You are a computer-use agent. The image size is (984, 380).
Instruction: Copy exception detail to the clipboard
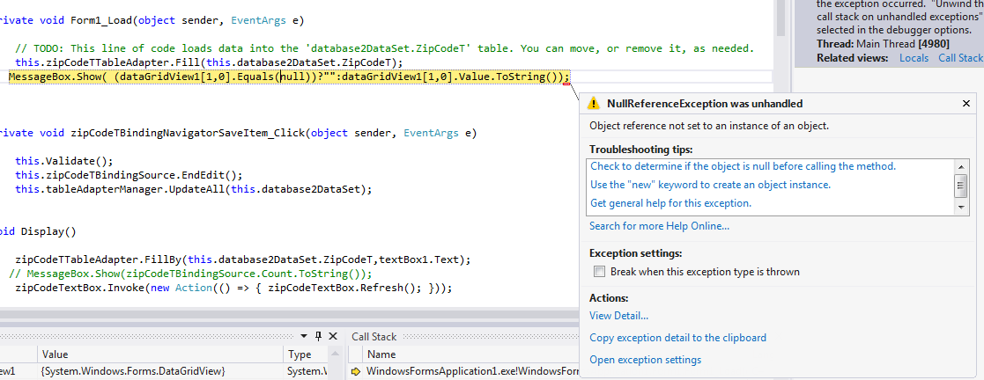(677, 338)
